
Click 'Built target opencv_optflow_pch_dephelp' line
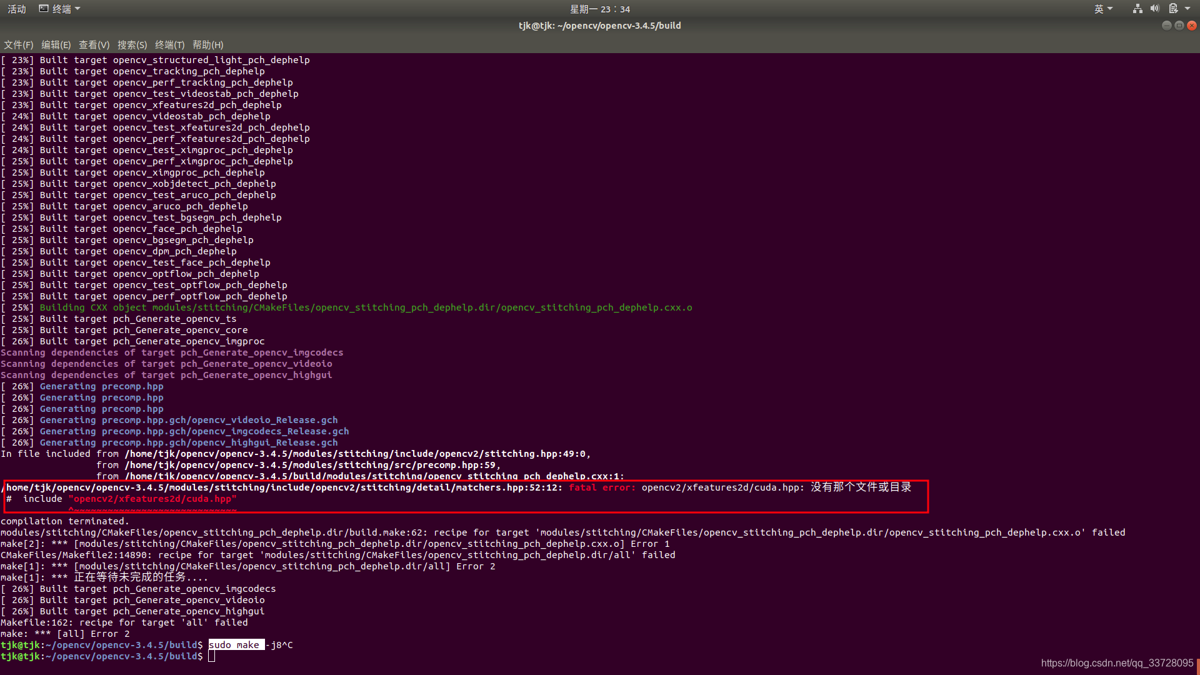[129, 274]
